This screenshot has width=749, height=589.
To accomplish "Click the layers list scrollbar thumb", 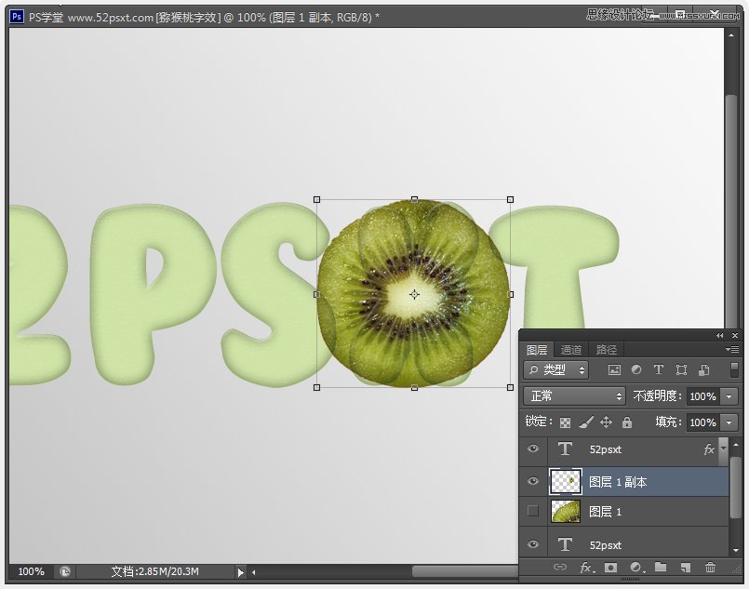I will pyautogui.click(x=736, y=487).
